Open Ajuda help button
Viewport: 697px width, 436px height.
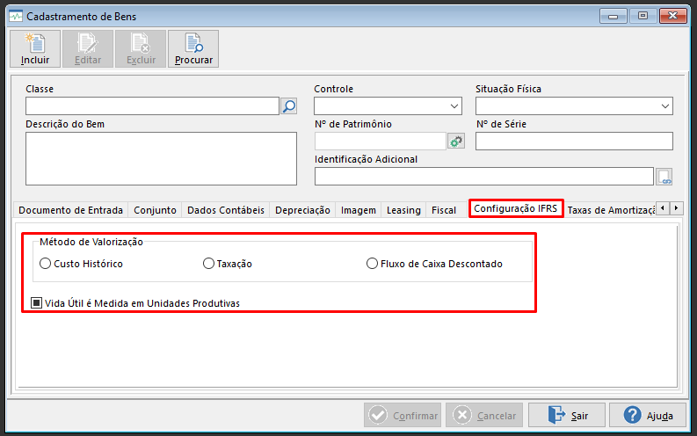coord(648,415)
